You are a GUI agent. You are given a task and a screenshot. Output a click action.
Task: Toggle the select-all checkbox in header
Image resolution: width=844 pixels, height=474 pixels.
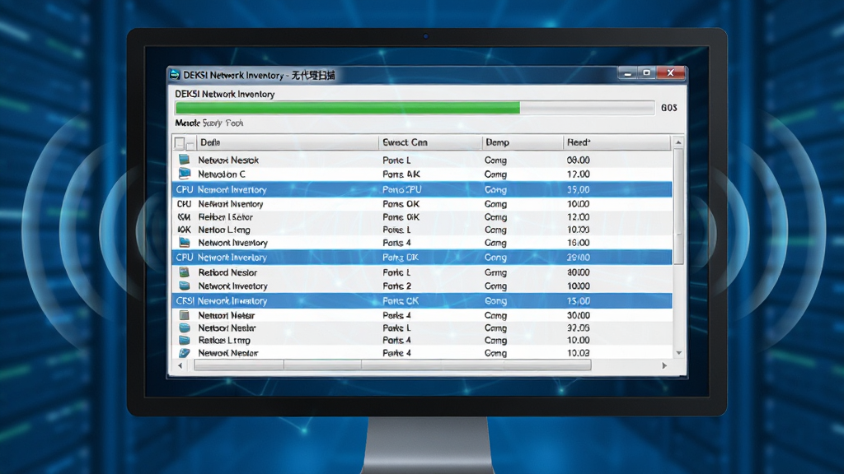pyautogui.click(x=180, y=143)
